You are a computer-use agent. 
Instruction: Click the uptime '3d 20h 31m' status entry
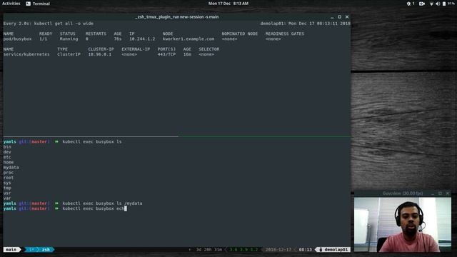(x=209, y=250)
